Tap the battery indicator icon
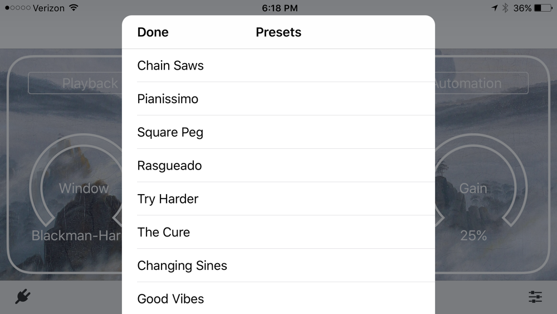This screenshot has width=557, height=314. click(x=543, y=8)
